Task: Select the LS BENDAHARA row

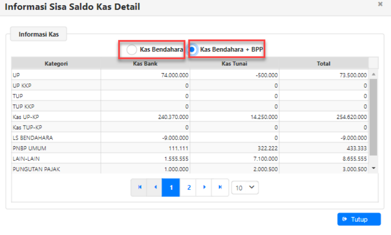Action: (x=56, y=137)
